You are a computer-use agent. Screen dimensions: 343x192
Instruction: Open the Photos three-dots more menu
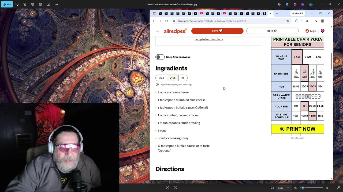coord(56,4)
